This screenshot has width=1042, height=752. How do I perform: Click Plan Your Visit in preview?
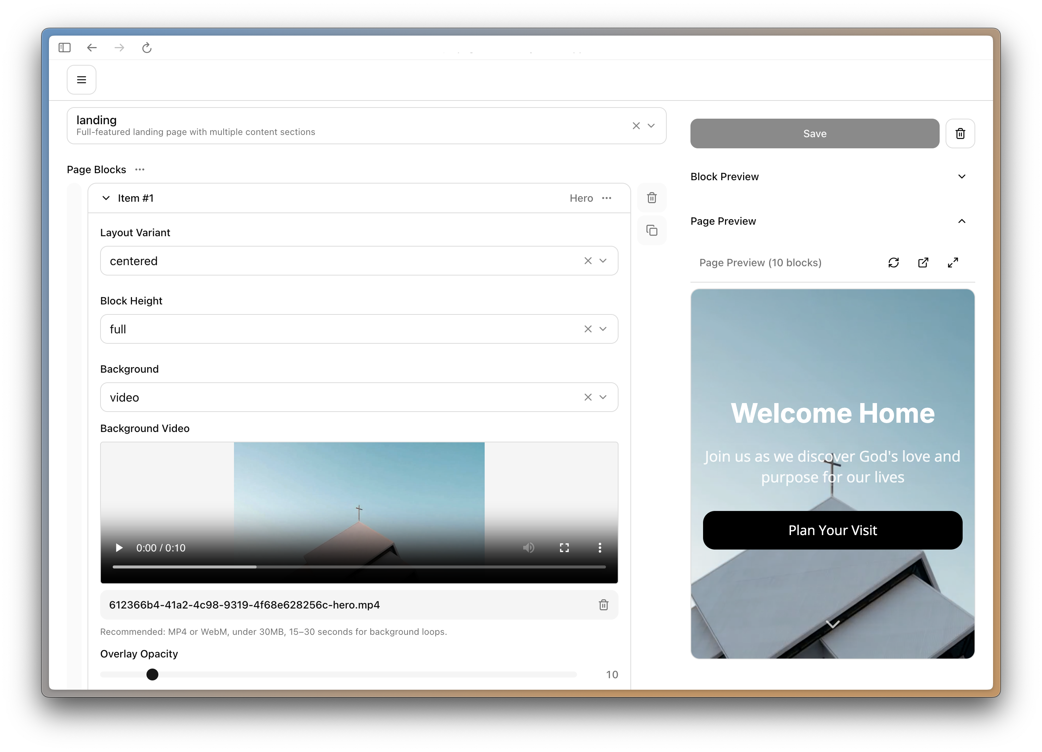click(832, 530)
